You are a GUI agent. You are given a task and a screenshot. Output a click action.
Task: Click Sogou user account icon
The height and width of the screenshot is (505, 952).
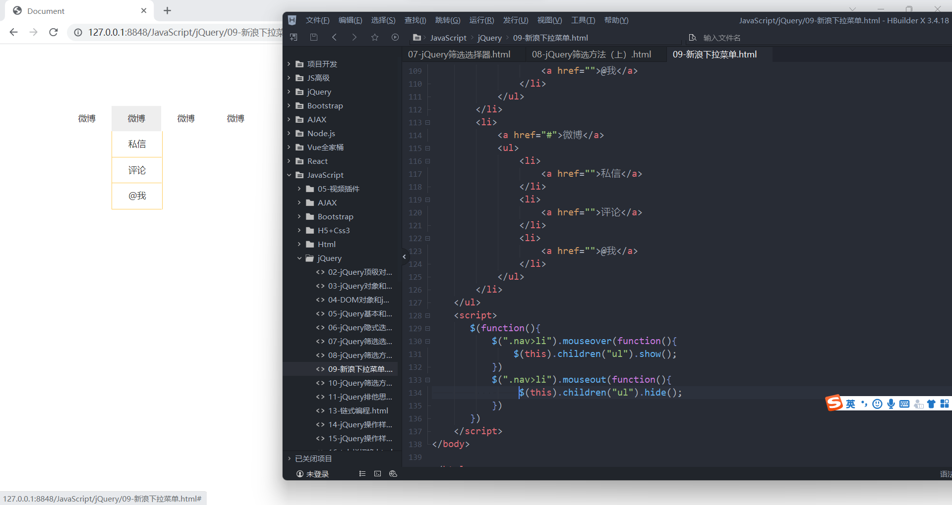point(918,404)
